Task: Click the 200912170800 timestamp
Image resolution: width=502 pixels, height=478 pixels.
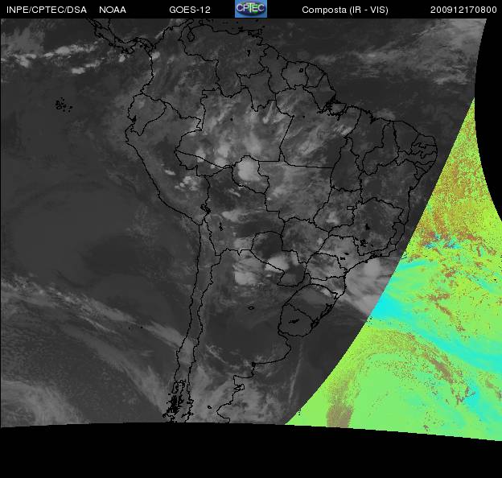Action: point(463,10)
